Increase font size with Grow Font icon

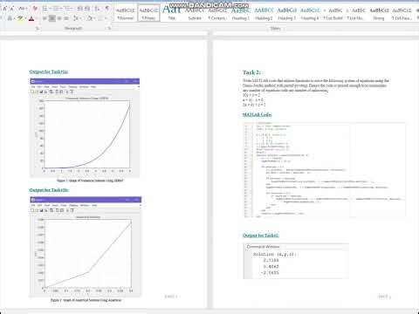4,9
